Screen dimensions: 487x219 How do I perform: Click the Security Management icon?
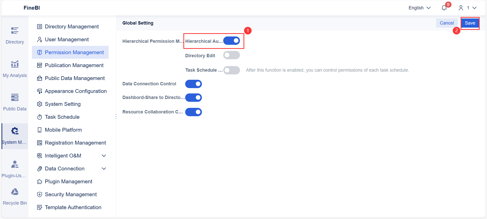[x=40, y=194]
